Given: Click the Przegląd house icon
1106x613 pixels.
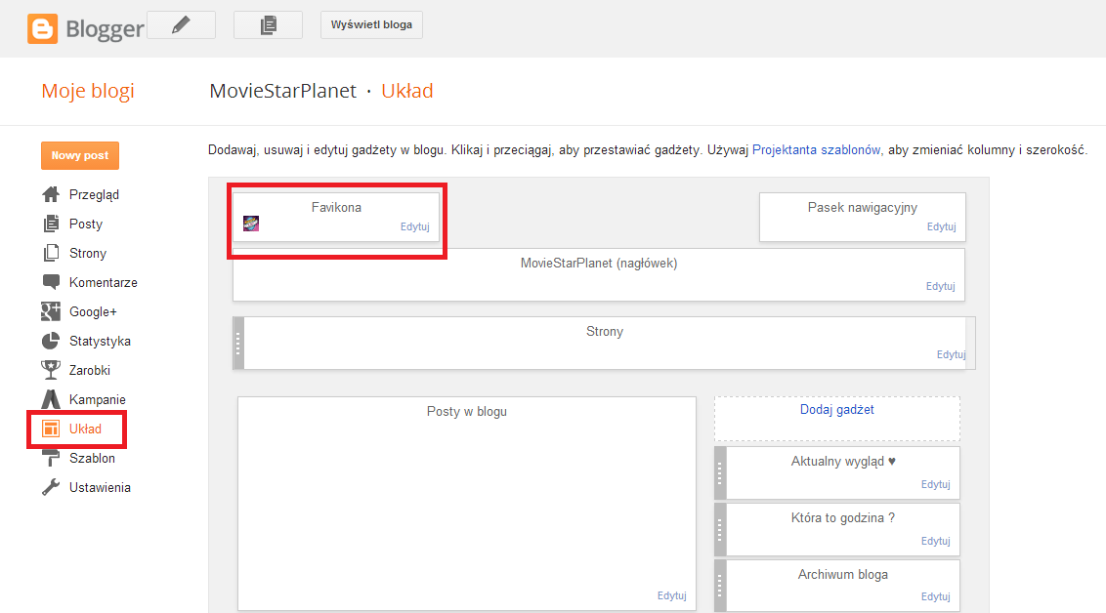Looking at the screenshot, I should 51,194.
